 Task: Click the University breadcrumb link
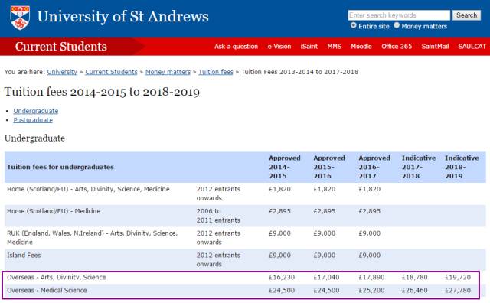point(62,72)
